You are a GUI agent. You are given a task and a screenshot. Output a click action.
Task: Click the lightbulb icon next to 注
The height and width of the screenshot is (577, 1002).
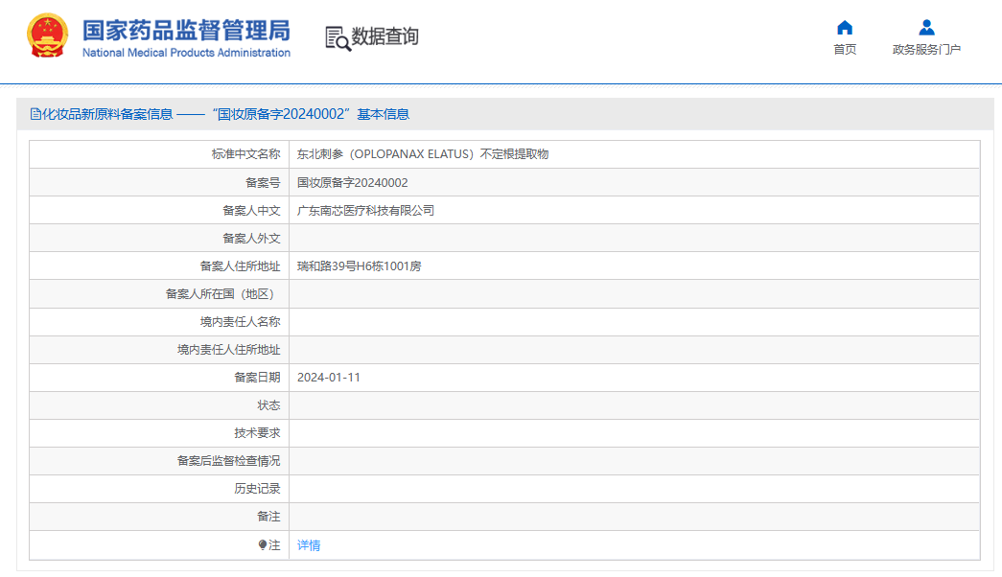[x=262, y=545]
